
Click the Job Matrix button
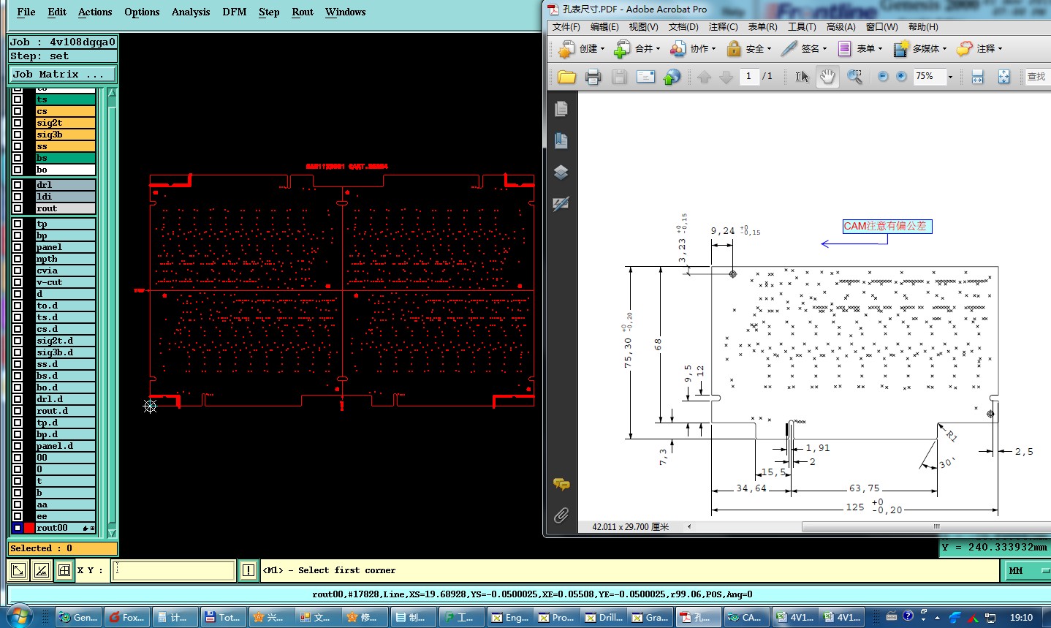coord(62,75)
